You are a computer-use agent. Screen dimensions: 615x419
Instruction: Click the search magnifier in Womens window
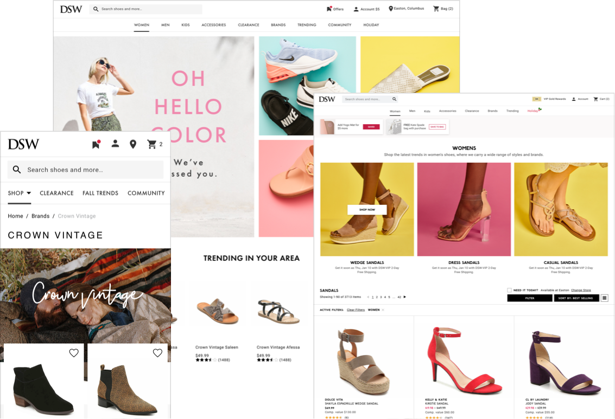(x=395, y=99)
